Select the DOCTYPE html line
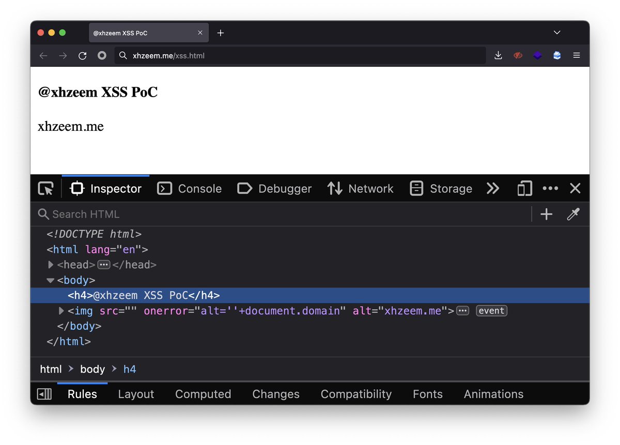 [94, 234]
